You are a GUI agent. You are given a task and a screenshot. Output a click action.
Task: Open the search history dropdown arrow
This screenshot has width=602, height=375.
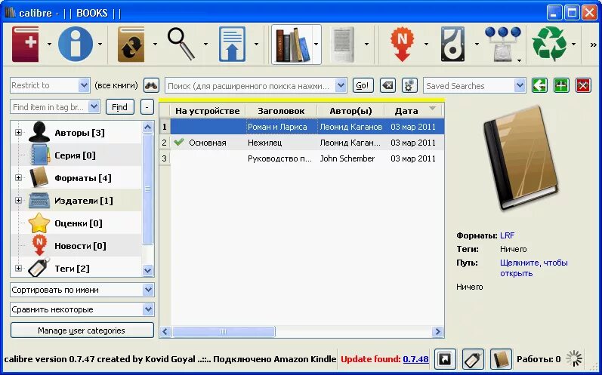tap(341, 85)
